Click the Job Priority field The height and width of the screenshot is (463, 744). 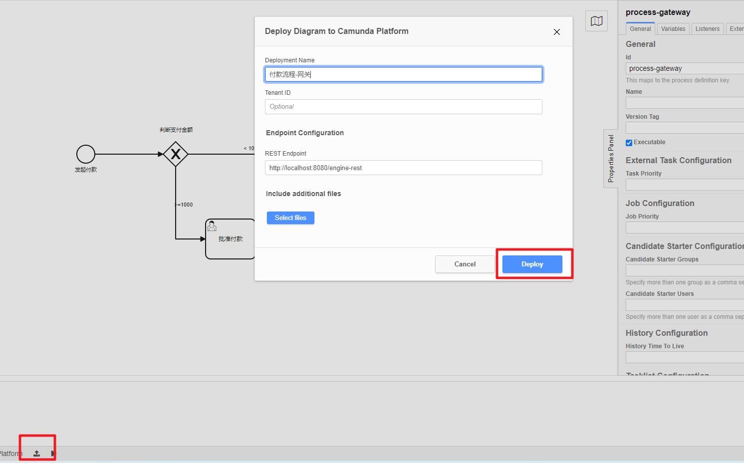[x=685, y=228]
